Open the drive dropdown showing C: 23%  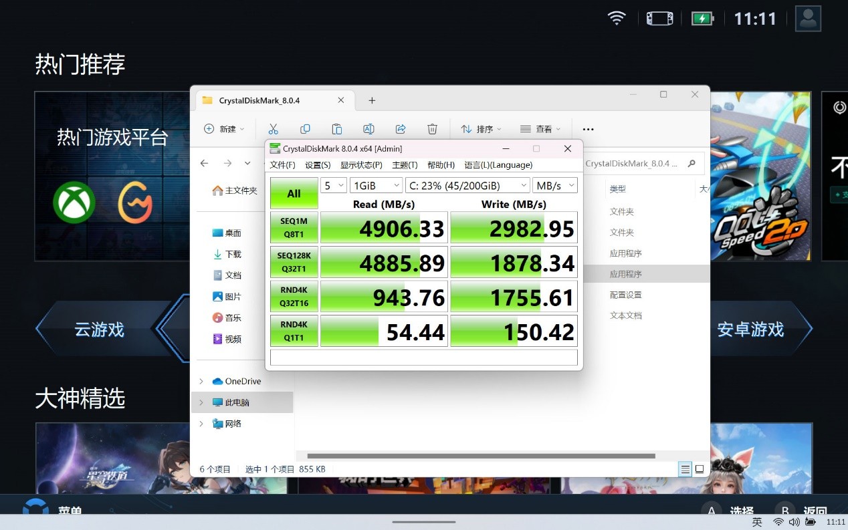click(x=467, y=185)
